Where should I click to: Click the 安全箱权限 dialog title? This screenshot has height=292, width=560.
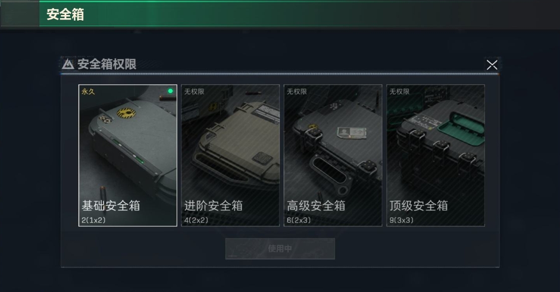[107, 64]
